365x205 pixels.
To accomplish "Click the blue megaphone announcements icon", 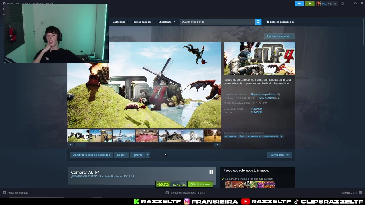I will point(299,3).
